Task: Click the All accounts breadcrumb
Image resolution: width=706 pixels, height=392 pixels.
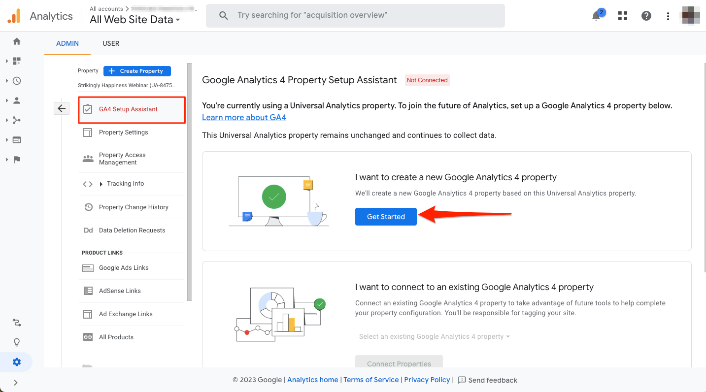Action: pos(106,9)
